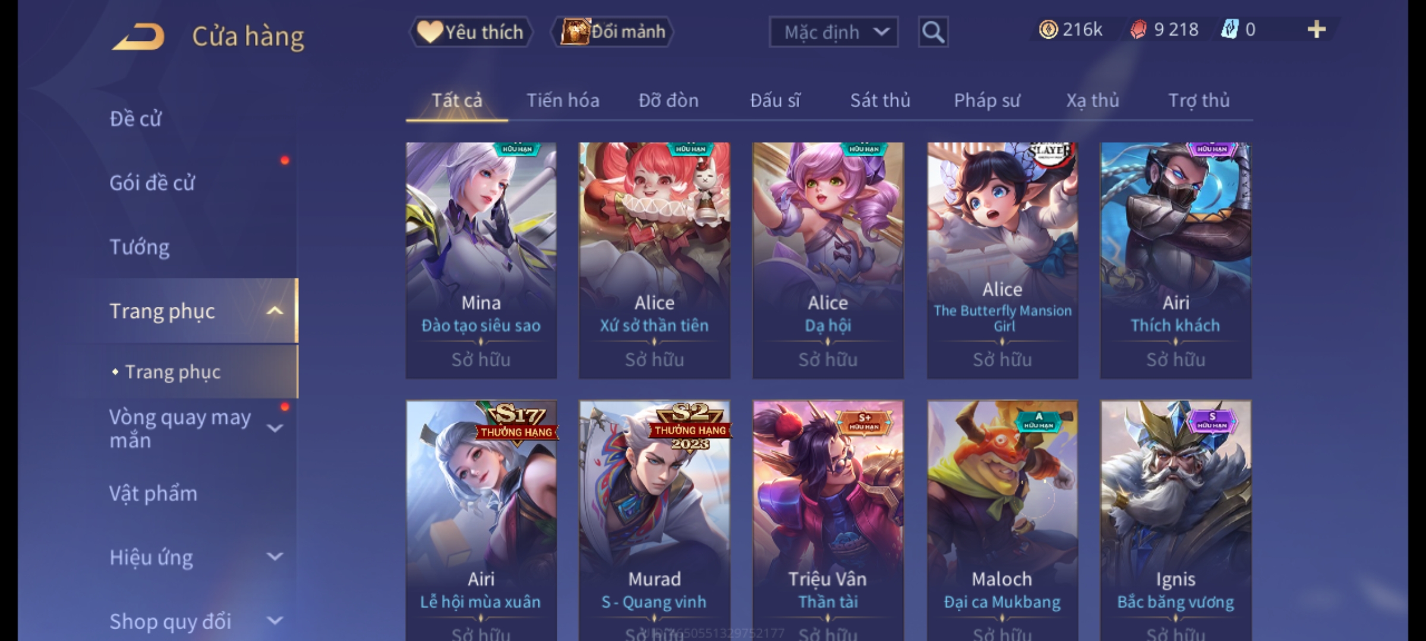
Task: Open the search magnifier icon
Action: pos(933,32)
